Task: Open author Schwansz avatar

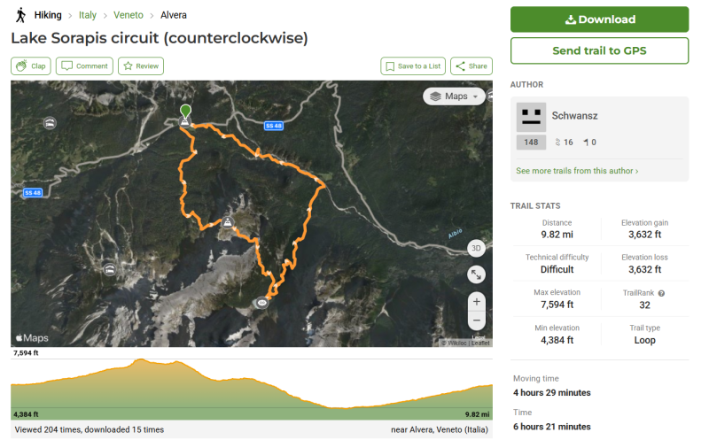Action: click(531, 116)
